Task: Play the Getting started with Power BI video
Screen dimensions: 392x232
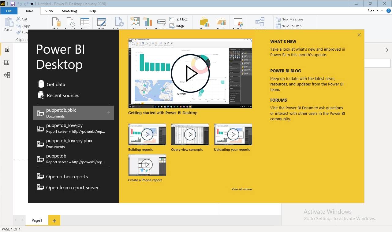Action: (x=190, y=73)
